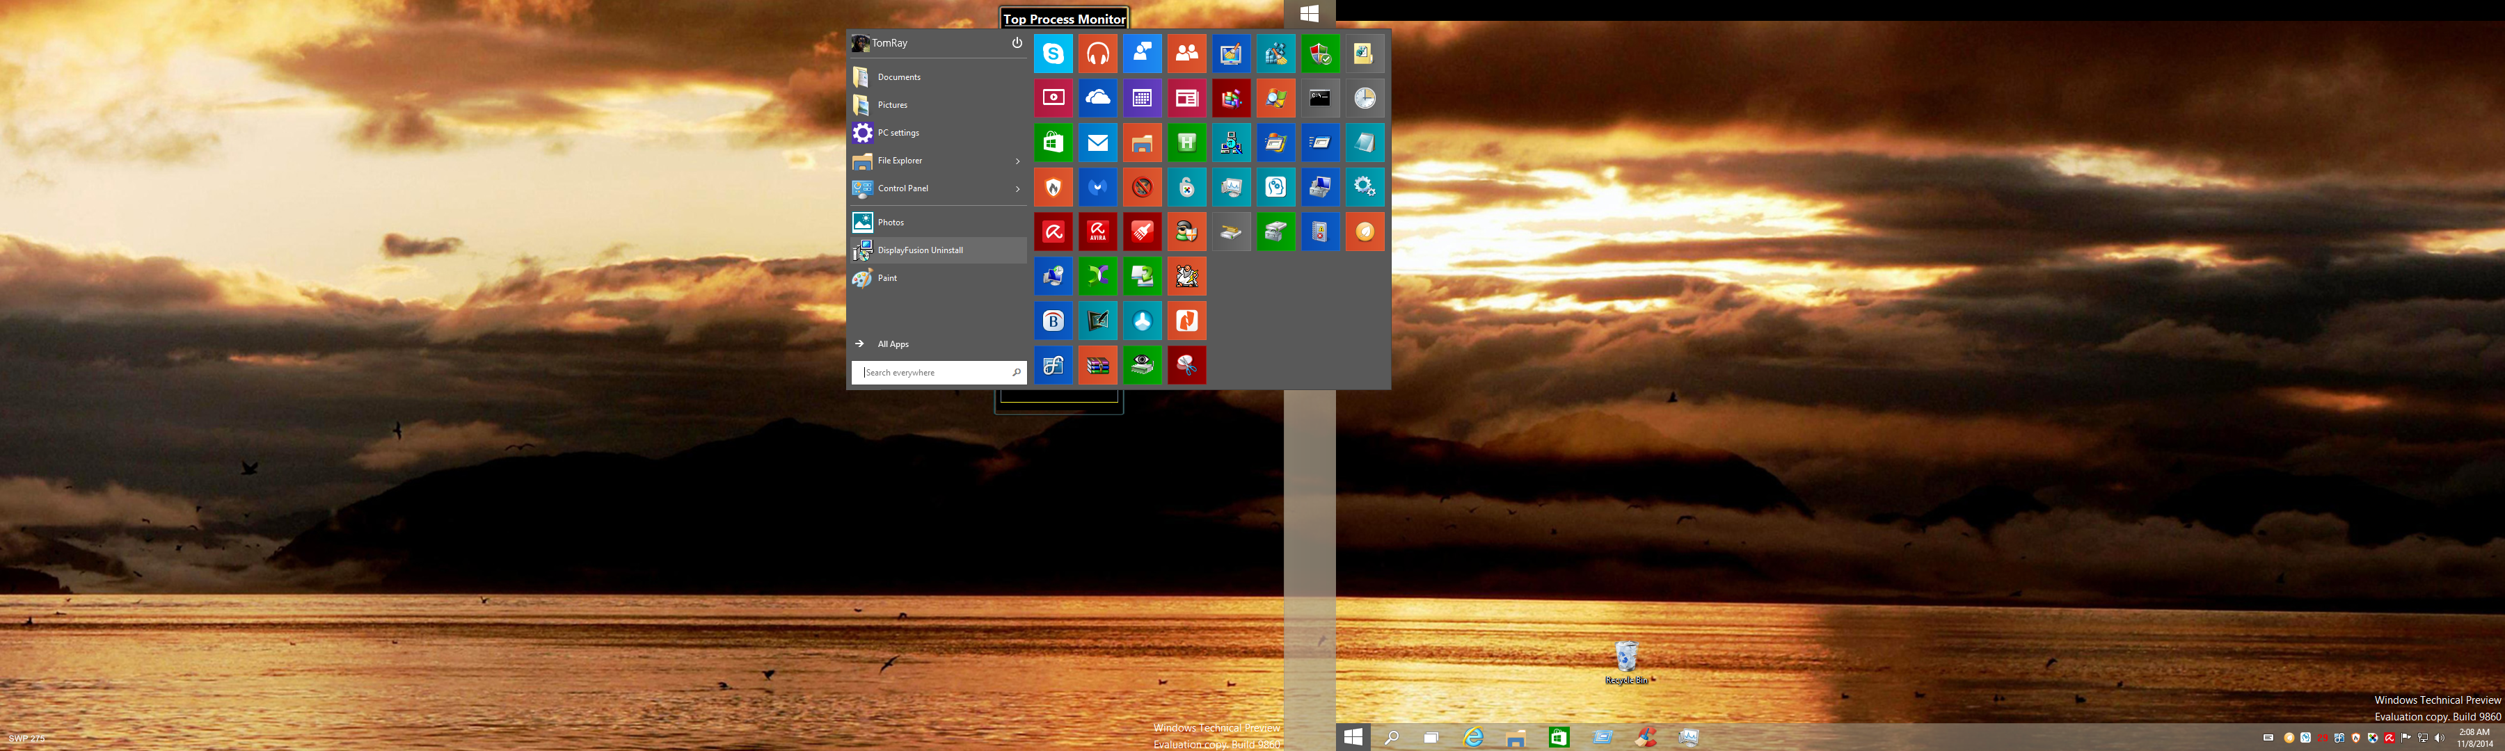This screenshot has width=2505, height=751.
Task: Select DisplayFusion Uninstall entry
Action: coord(919,250)
